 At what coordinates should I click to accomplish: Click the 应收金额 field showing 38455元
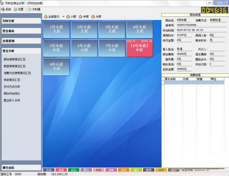pos(184,69)
